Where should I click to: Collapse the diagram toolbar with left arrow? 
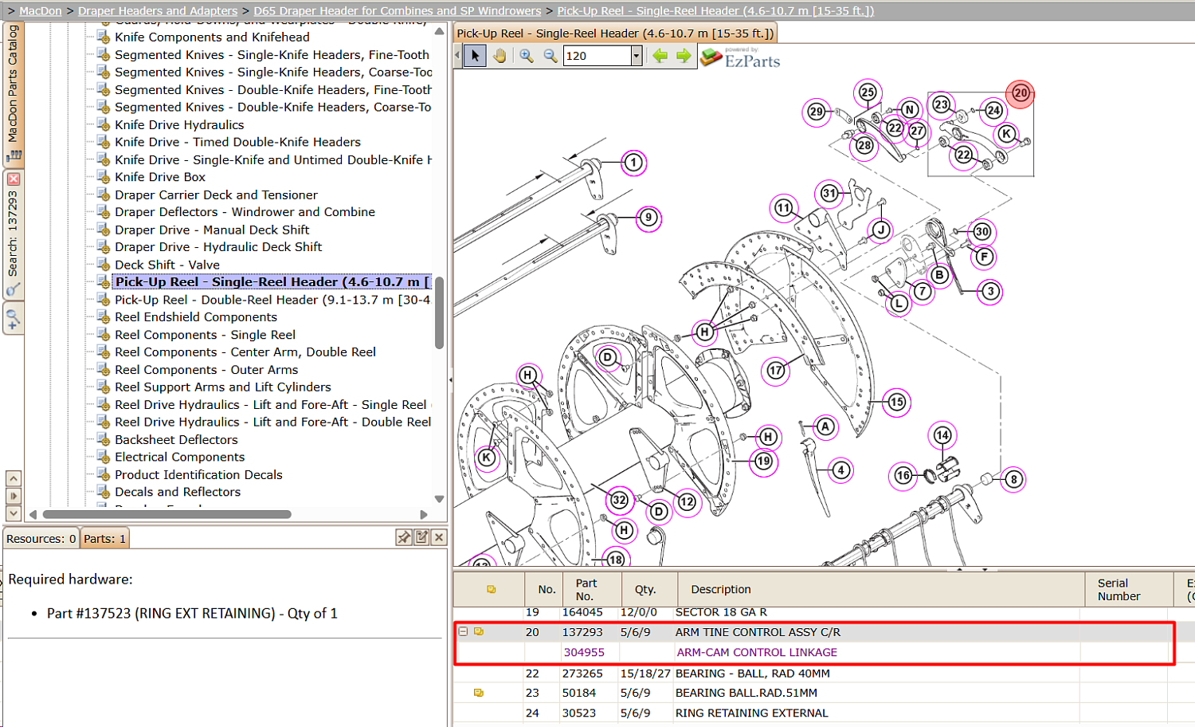click(x=458, y=56)
